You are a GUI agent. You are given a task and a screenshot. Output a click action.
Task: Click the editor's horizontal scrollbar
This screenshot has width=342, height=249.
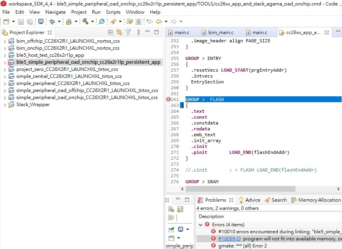click(x=235, y=189)
